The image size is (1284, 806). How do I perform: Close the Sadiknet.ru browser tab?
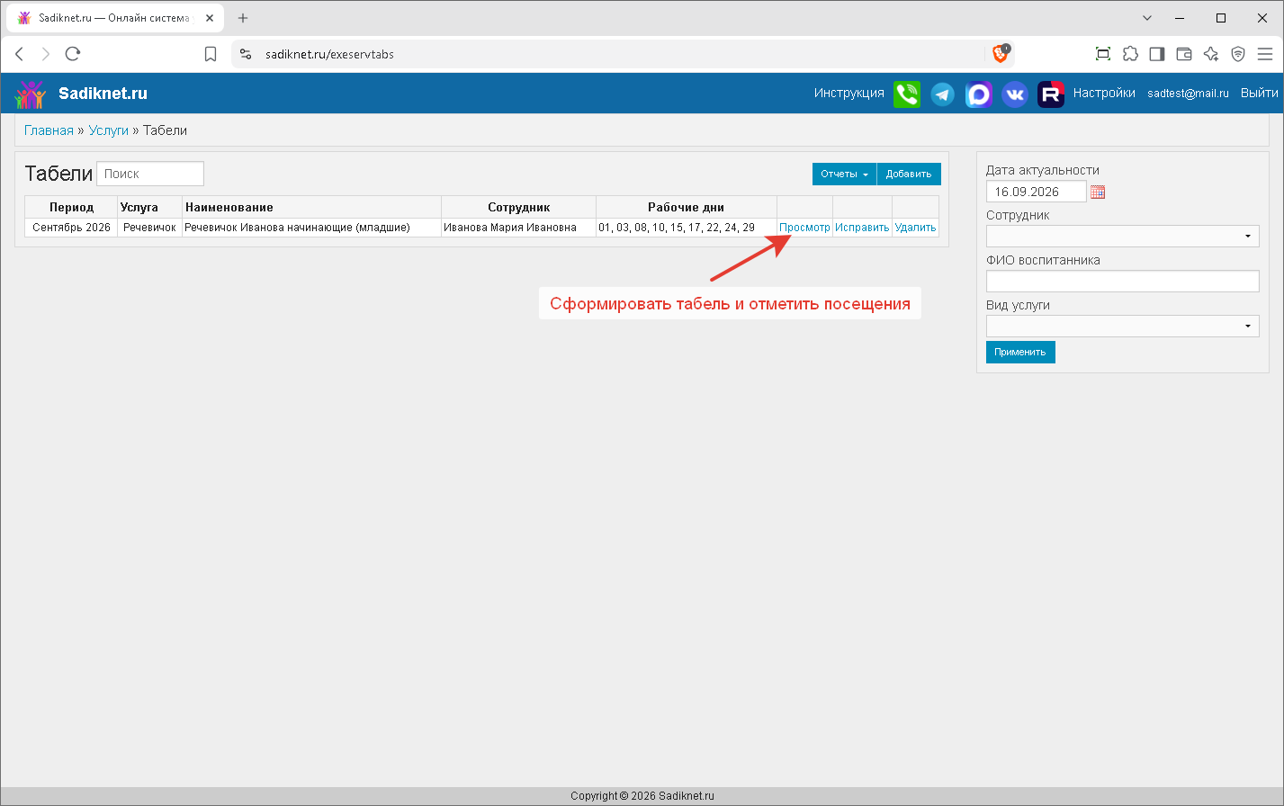209,18
